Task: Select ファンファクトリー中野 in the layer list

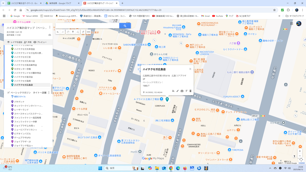Action: [x=25, y=122]
